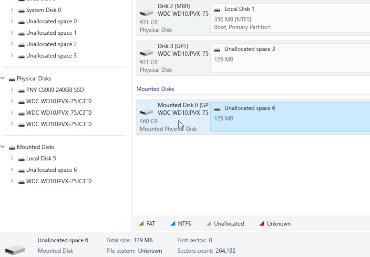Viewport: 370px width, 257px height.
Task: Click drive icon beside tree Unallocated space 3
Action: 21,56
